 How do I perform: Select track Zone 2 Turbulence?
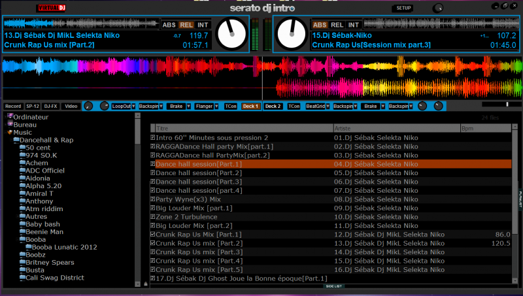pyautogui.click(x=185, y=216)
